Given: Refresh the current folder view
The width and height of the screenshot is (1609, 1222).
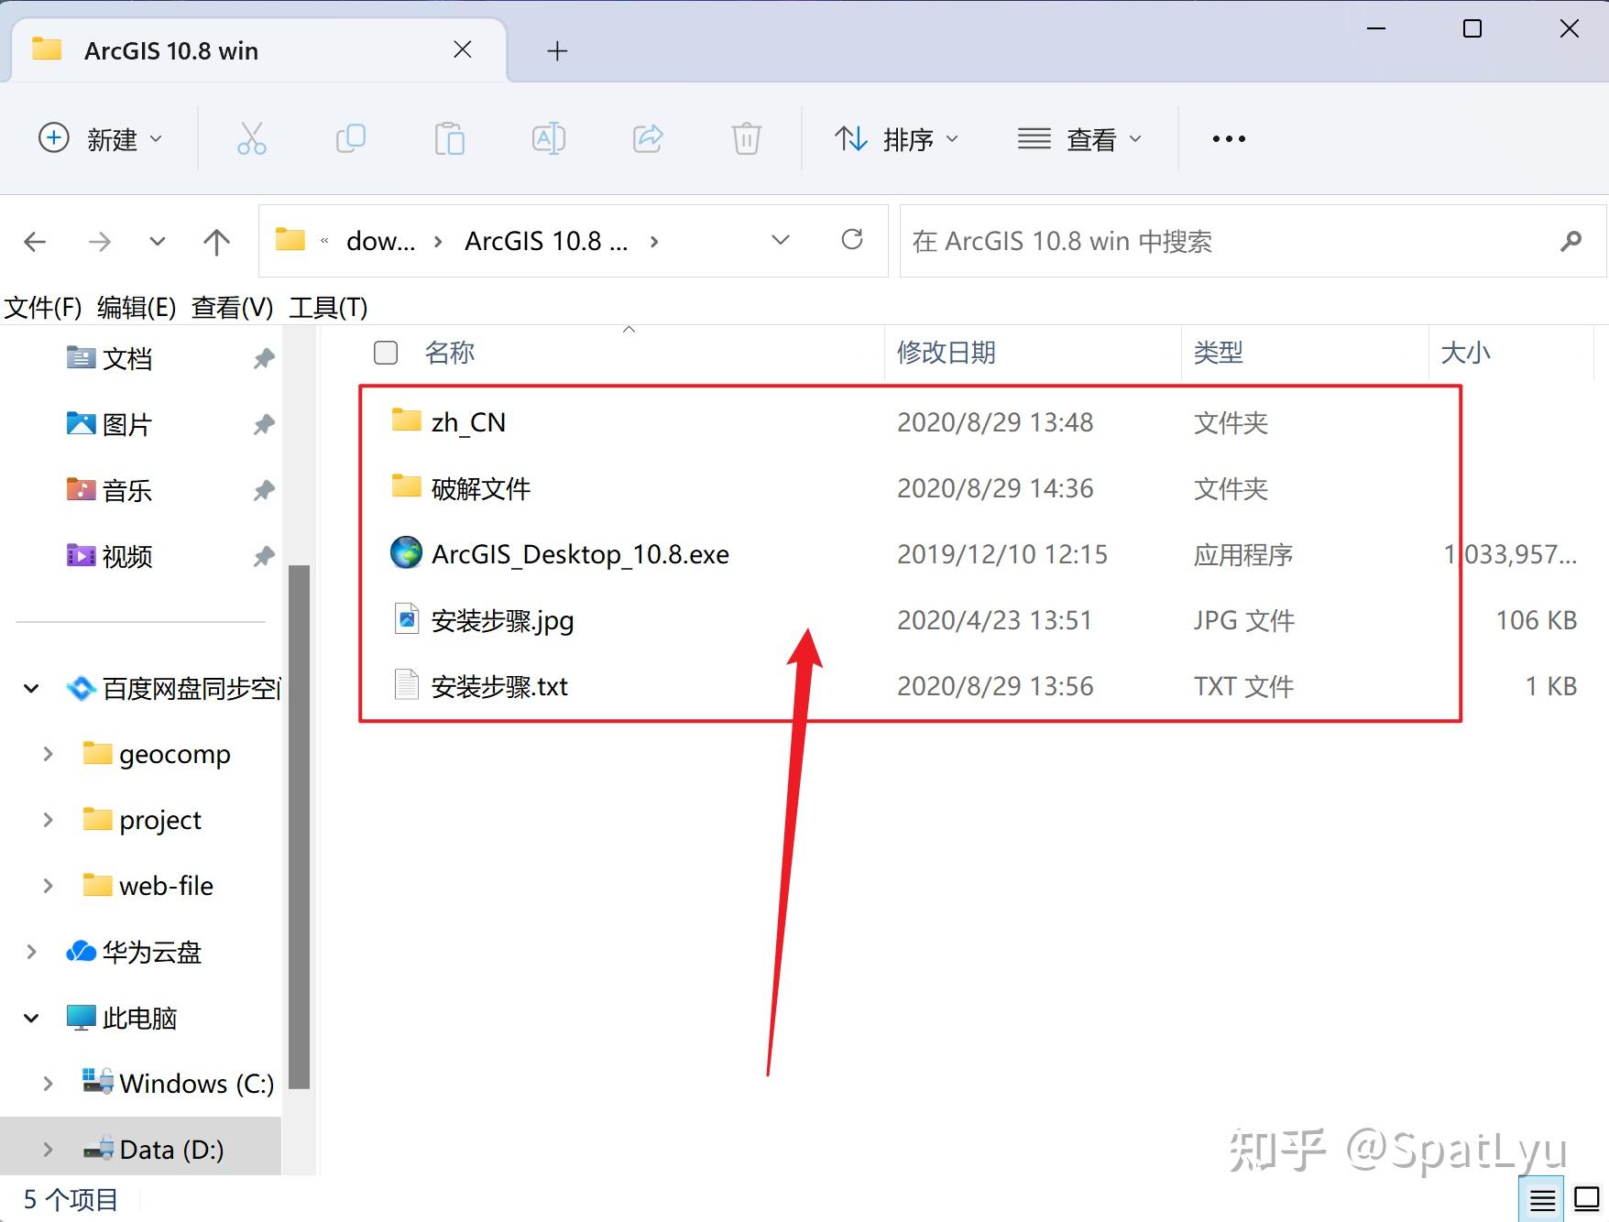Looking at the screenshot, I should [852, 240].
